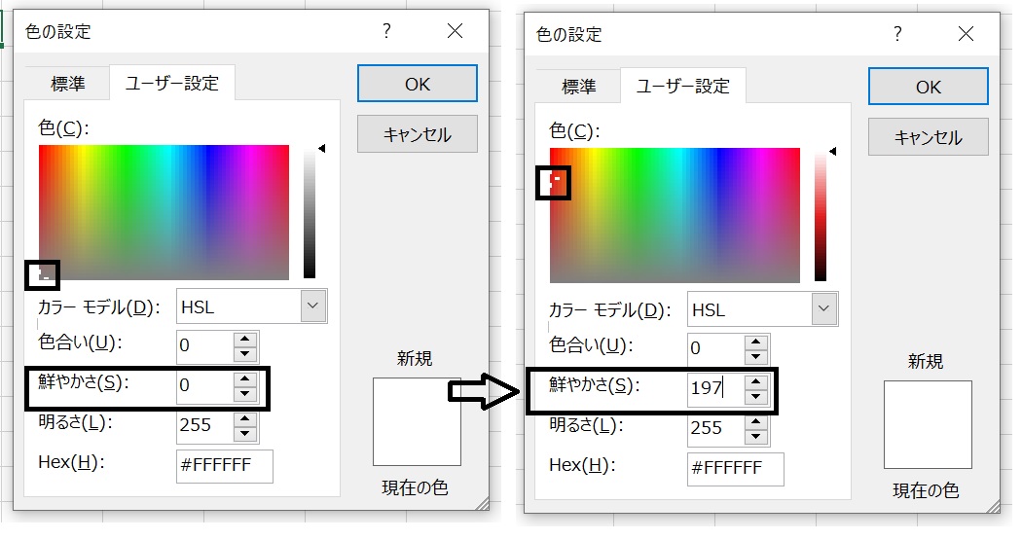Click OK in the left color dialog

click(418, 84)
